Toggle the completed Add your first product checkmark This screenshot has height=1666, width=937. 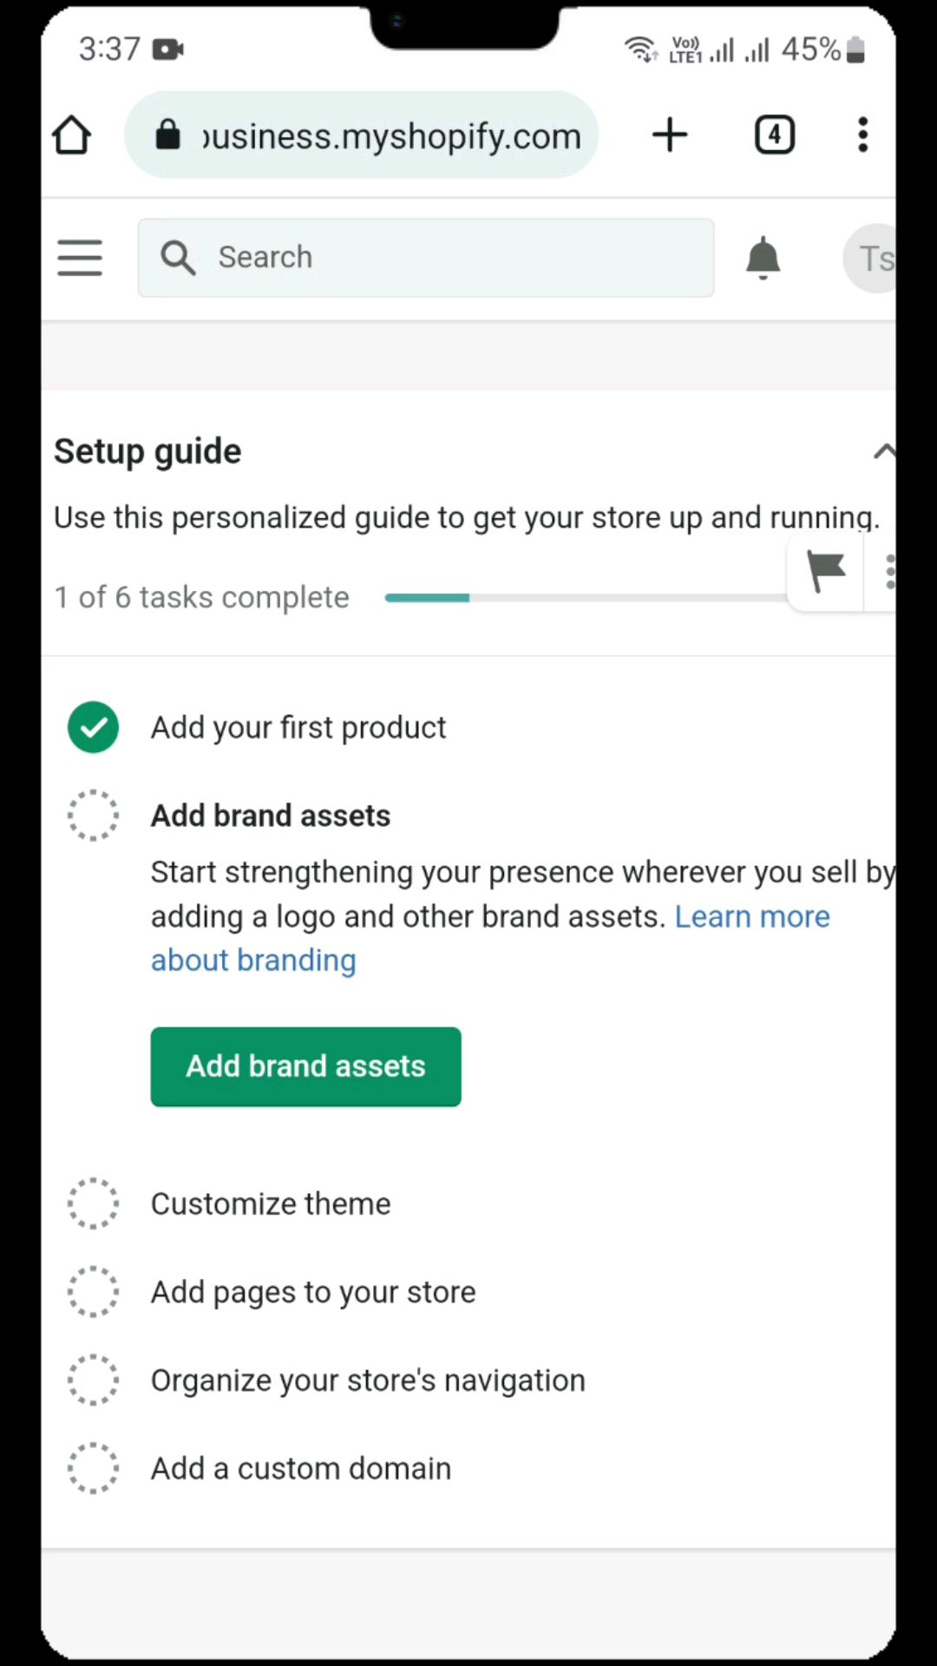coord(94,727)
